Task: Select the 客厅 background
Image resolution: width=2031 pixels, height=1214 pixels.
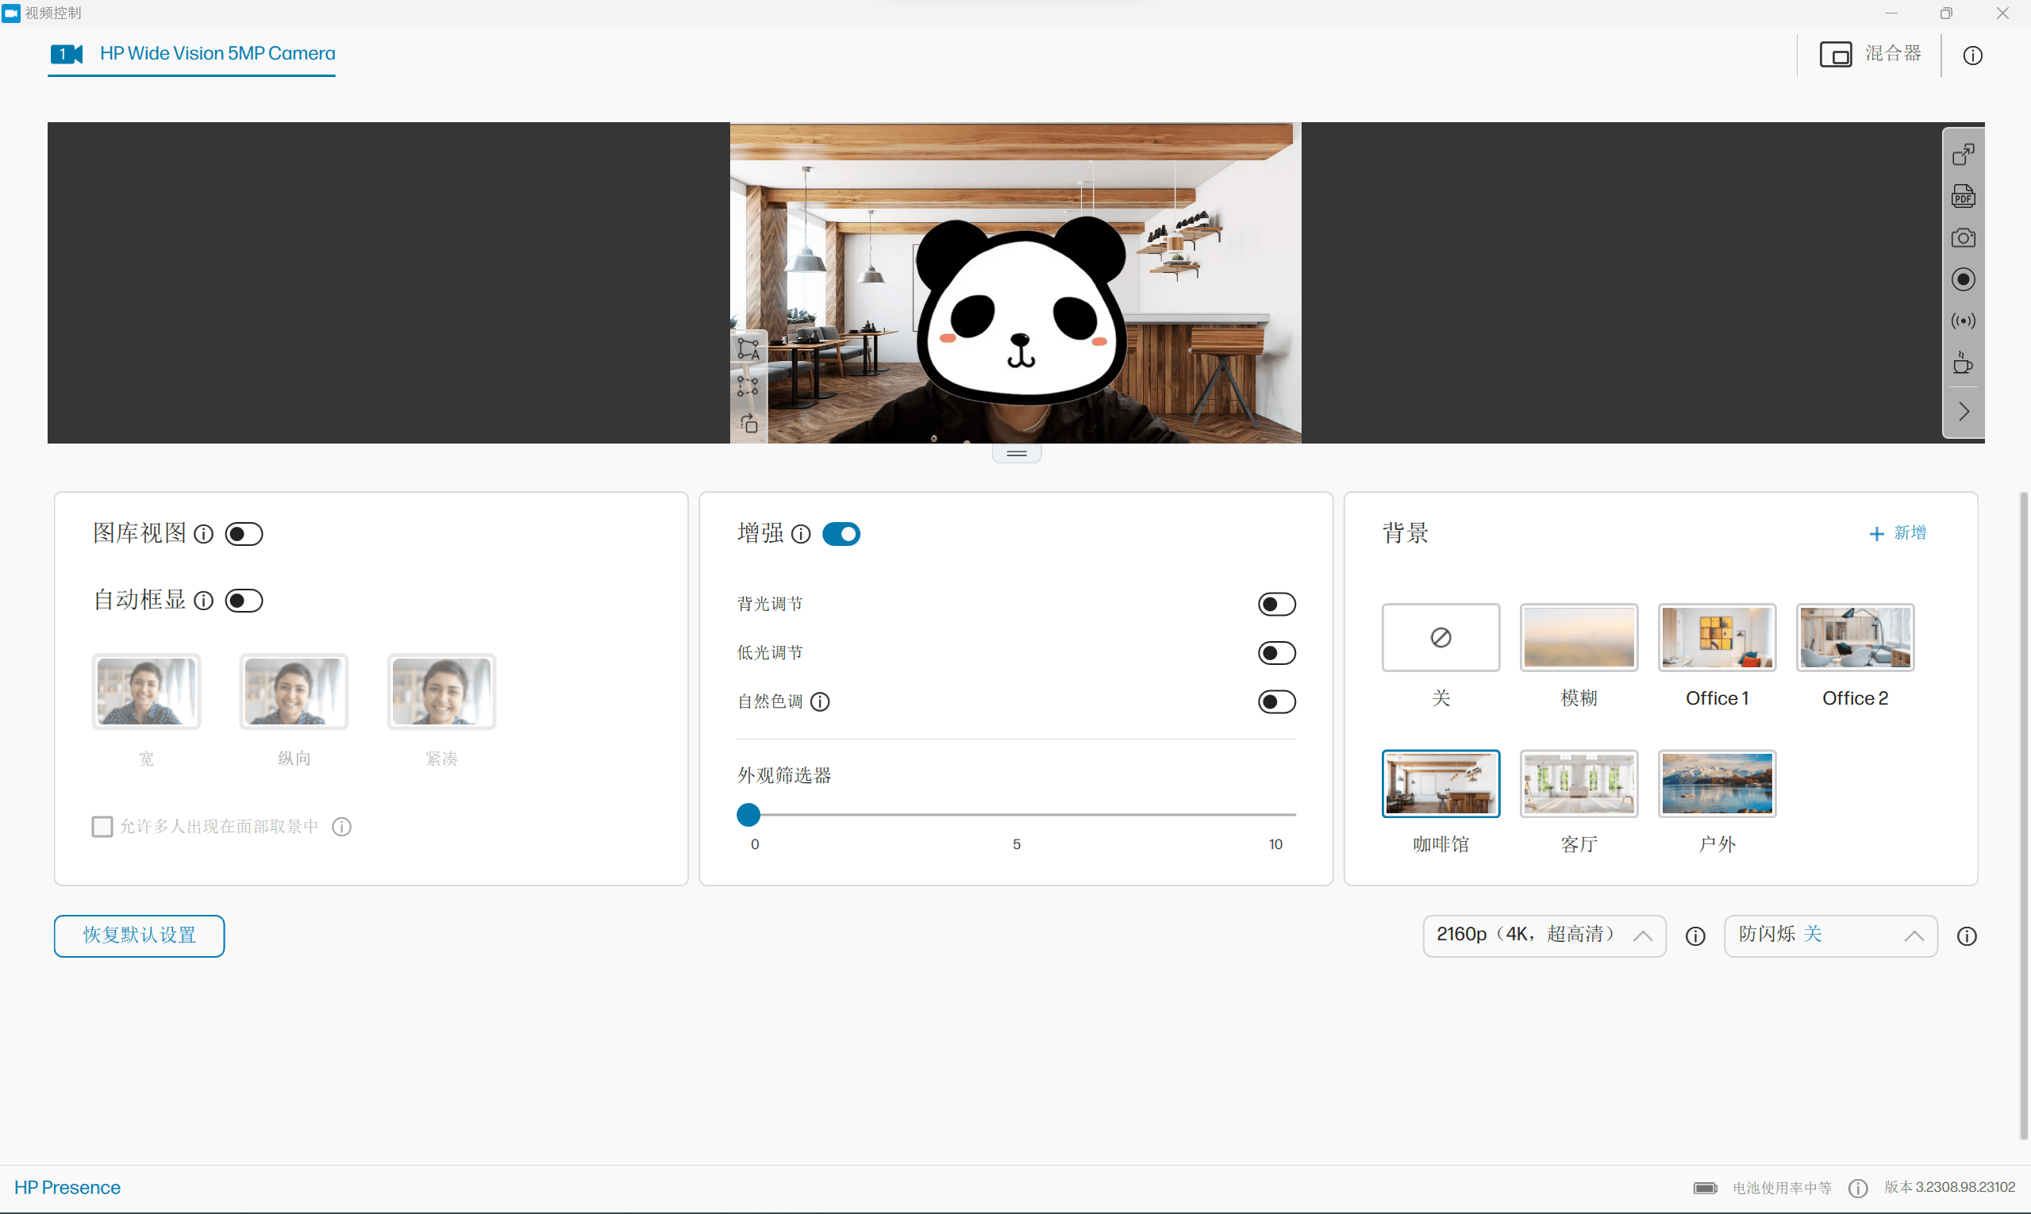Action: 1579,784
